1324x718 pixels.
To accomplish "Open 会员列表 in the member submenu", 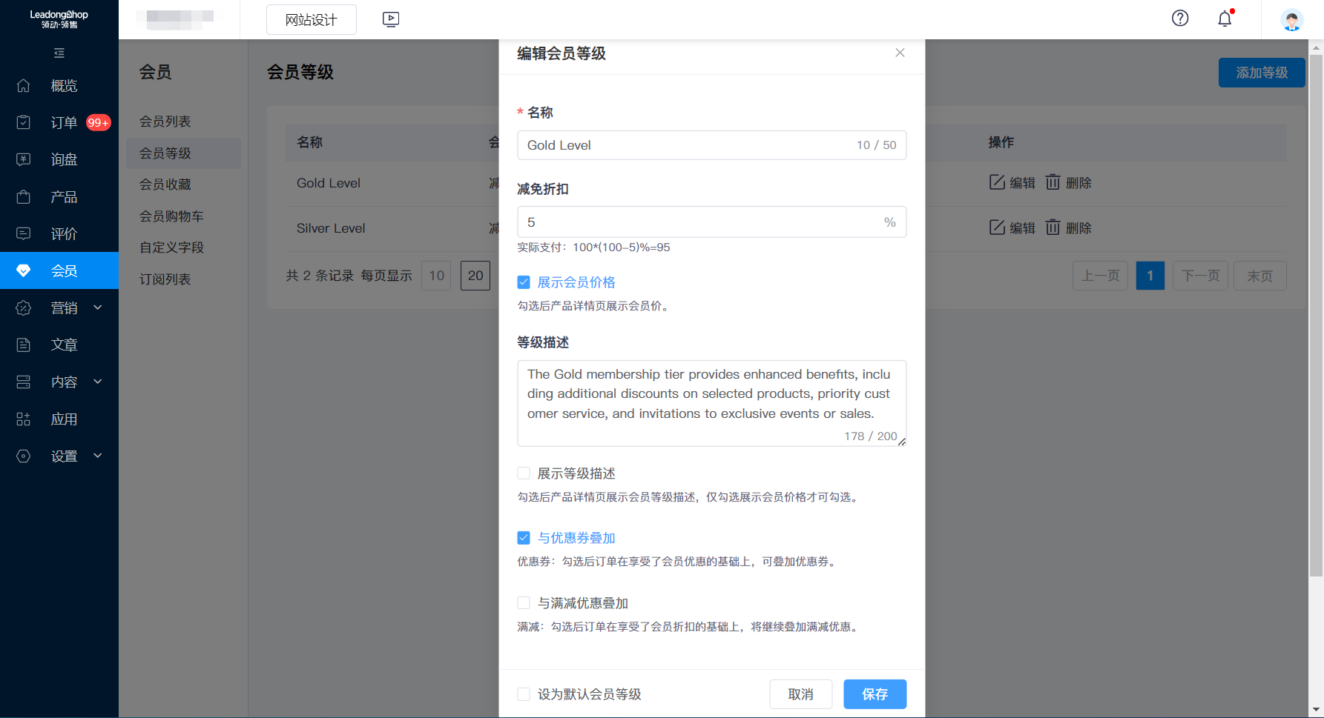I will pos(165,122).
